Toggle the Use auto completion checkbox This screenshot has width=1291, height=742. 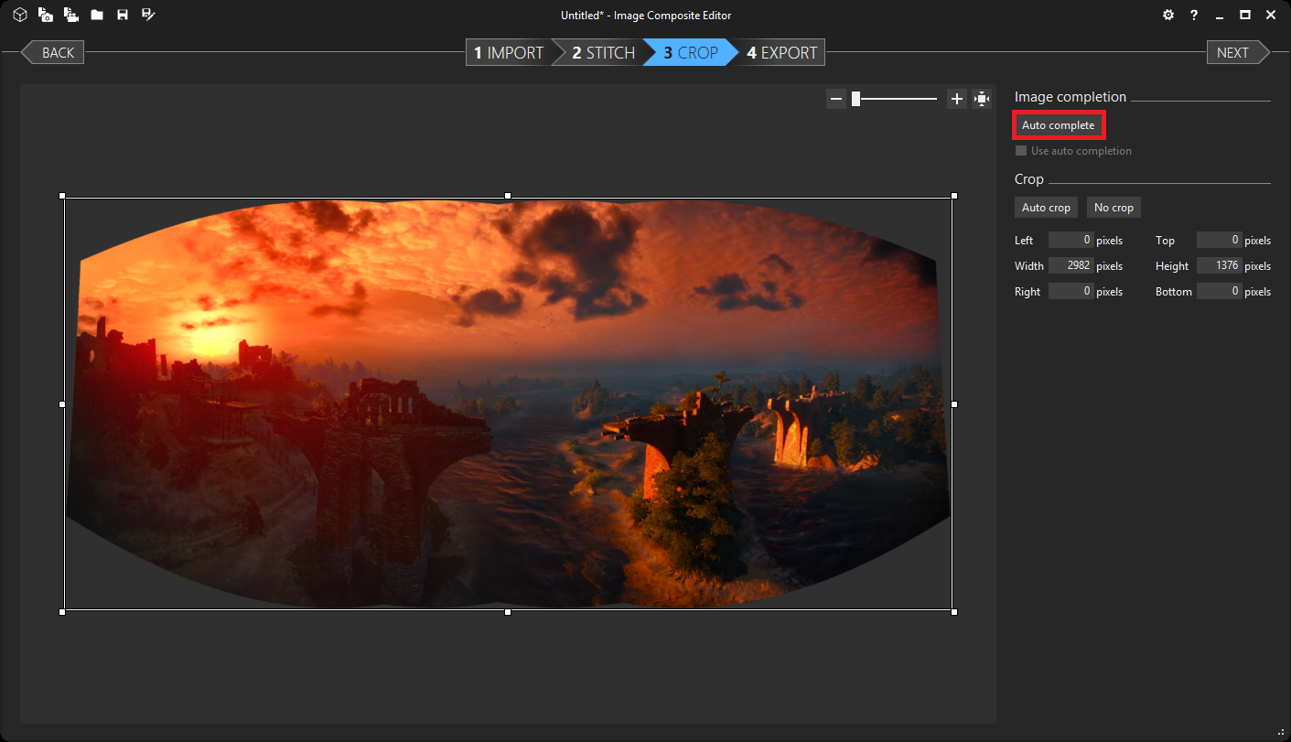pyautogui.click(x=1021, y=151)
